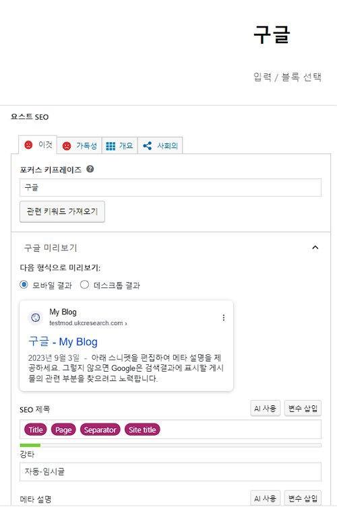Click the share icon on 사회의 tab

click(x=148, y=145)
